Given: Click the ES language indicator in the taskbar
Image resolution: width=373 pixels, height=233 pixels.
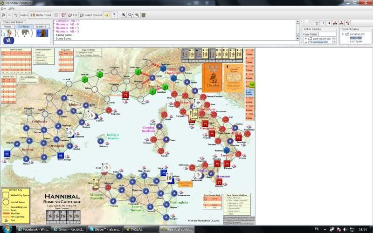Looking at the screenshot, I should pos(317,229).
